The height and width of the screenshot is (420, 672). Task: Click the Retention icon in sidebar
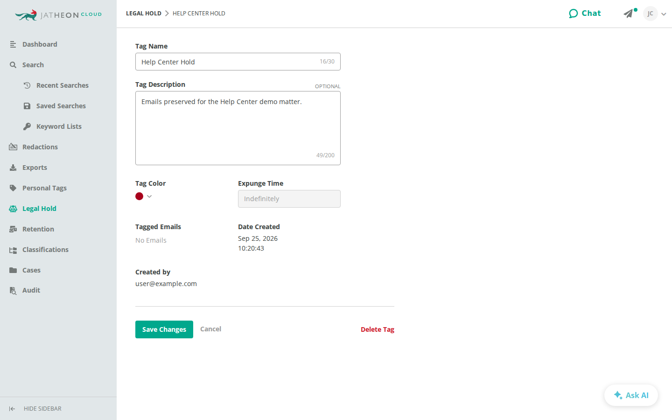coord(13,229)
